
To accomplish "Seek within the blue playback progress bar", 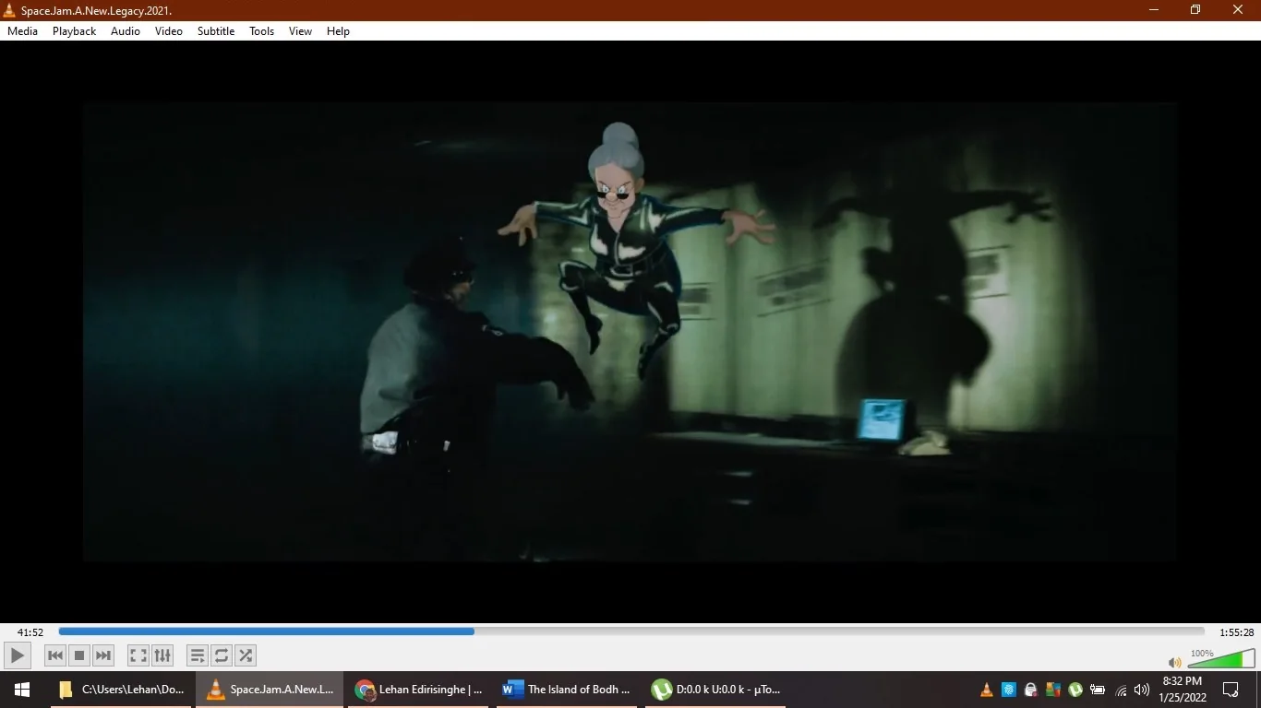I will pos(631,631).
